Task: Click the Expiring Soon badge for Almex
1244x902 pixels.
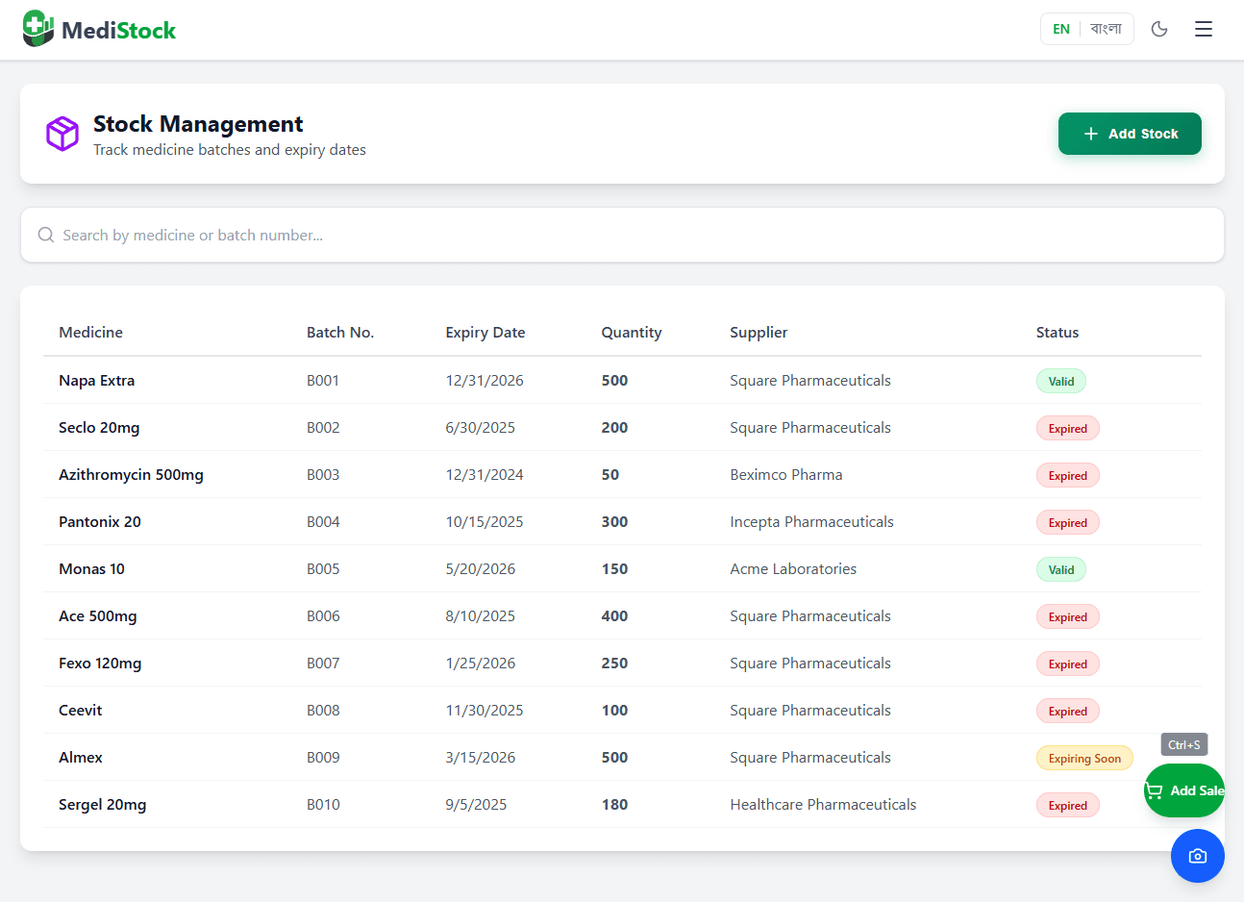Action: [x=1083, y=759]
